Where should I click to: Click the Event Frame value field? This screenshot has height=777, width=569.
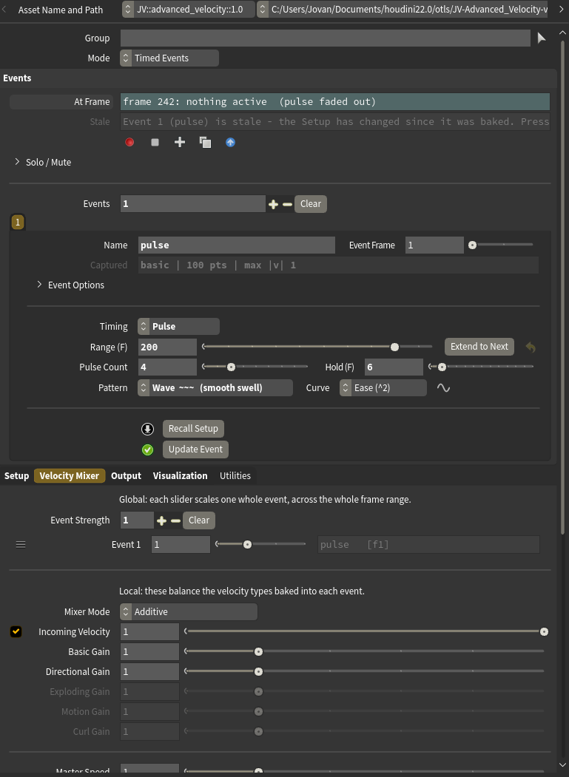(434, 245)
